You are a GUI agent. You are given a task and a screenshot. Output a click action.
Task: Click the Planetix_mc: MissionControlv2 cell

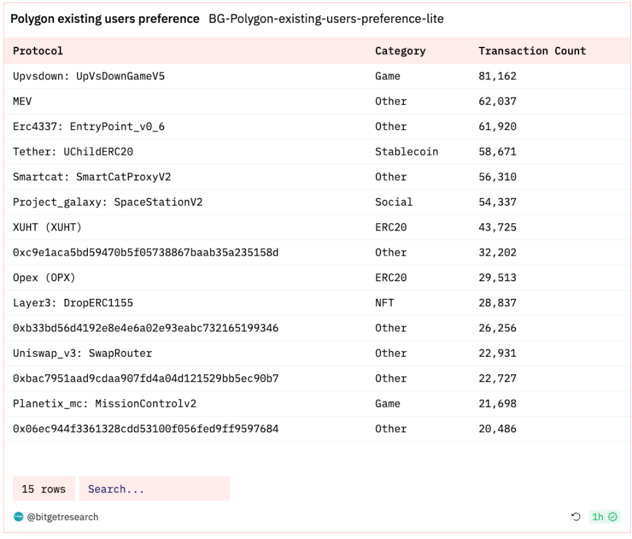104,404
